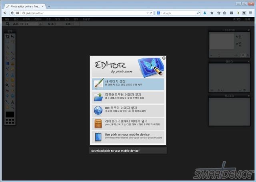This screenshot has height=182, width=256.
Task: Select the Crop tool in tools panel
Action: coord(7,36)
